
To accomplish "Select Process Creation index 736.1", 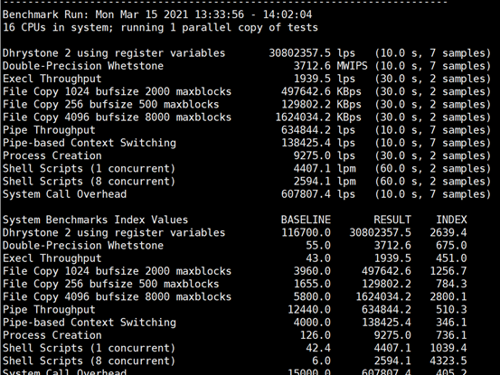I will (451, 335).
